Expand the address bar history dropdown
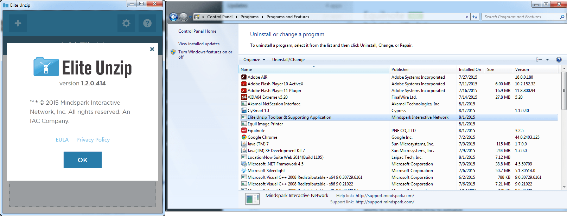The height and width of the screenshot is (216, 567). coord(467,17)
